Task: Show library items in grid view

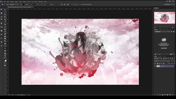Action: pyautogui.click(x=172, y=32)
